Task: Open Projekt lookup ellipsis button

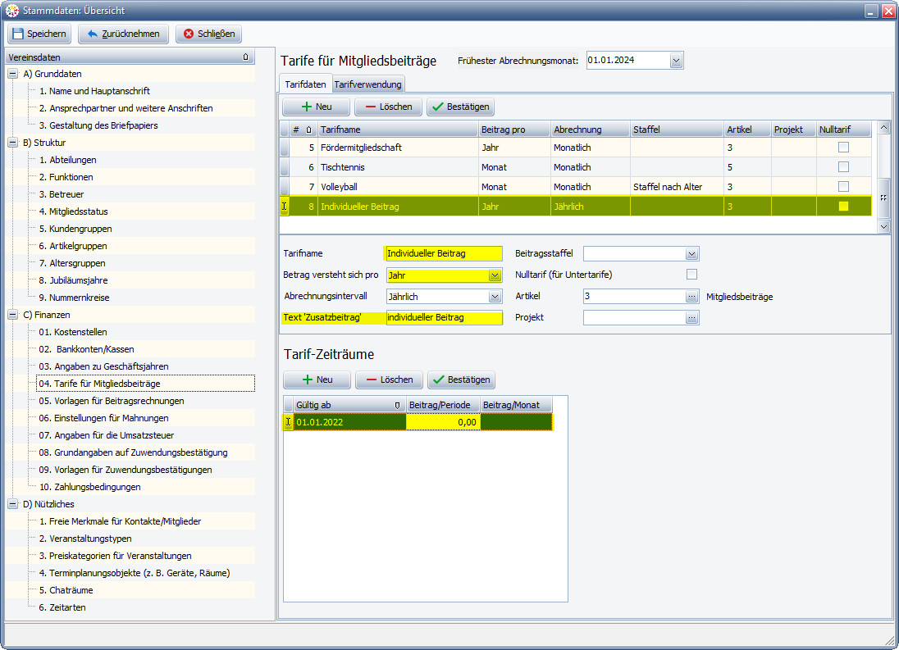Action: (692, 317)
